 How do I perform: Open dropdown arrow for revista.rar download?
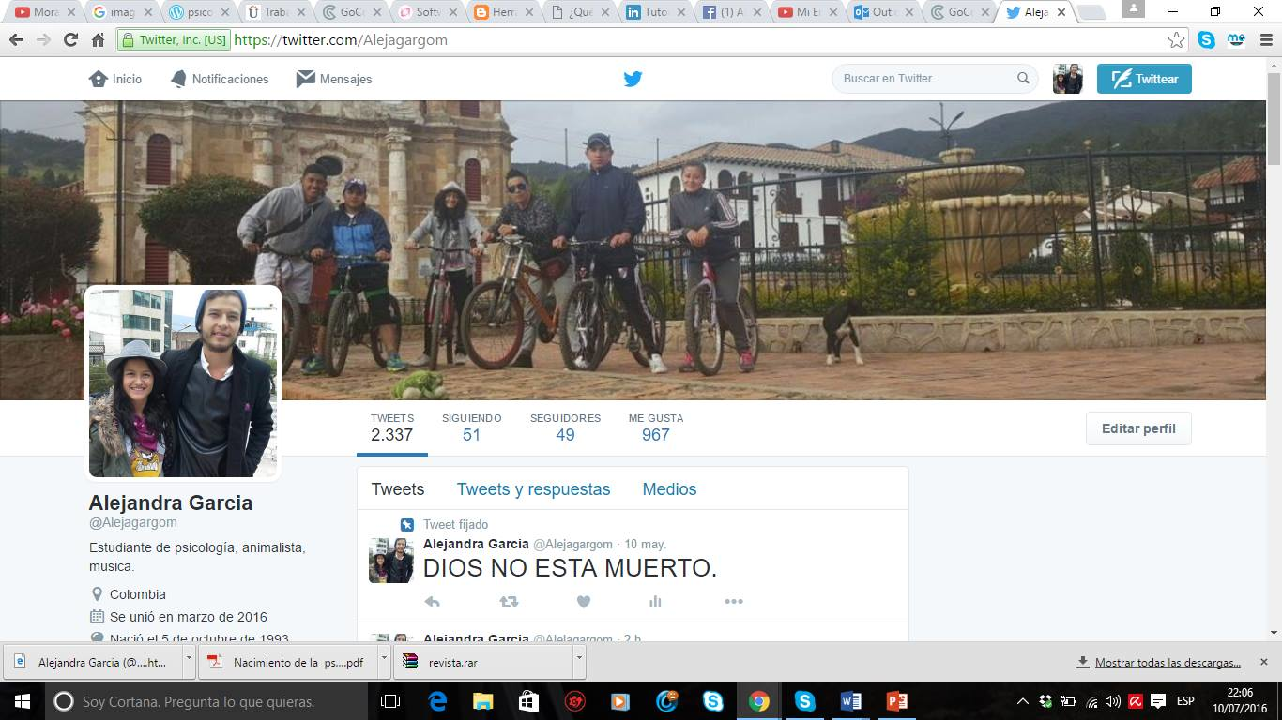[579, 661]
